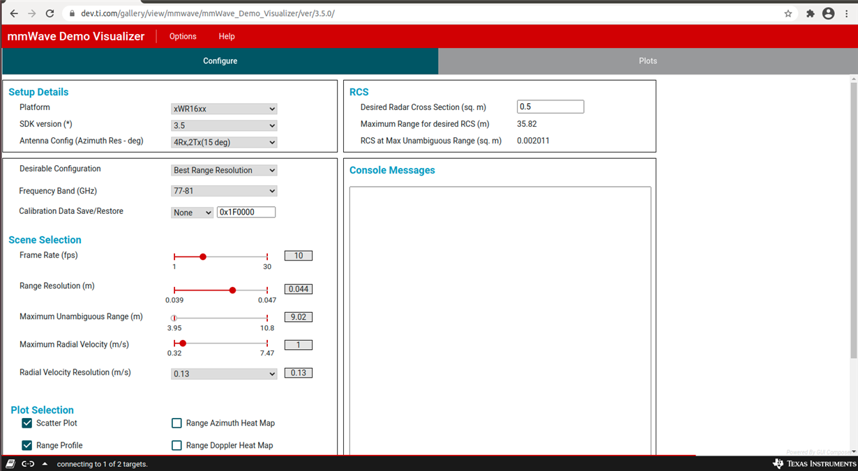Enable the Range Doppler Heat Map checkbox
The height and width of the screenshot is (471, 858).
pos(176,445)
